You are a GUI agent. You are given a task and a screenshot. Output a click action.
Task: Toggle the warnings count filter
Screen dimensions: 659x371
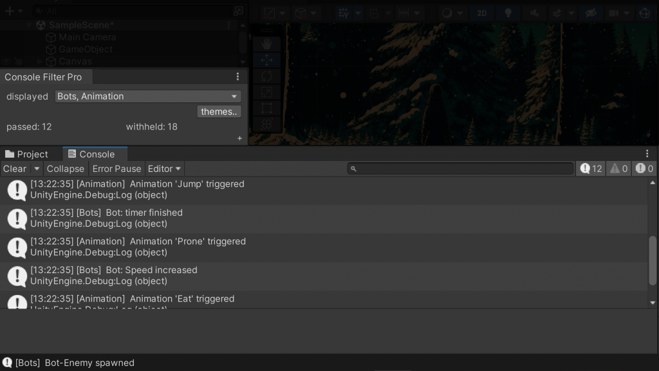coord(619,169)
